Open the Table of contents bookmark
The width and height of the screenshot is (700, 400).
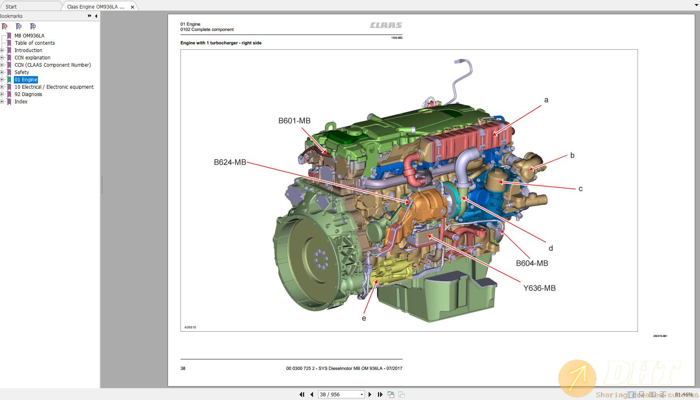[35, 43]
